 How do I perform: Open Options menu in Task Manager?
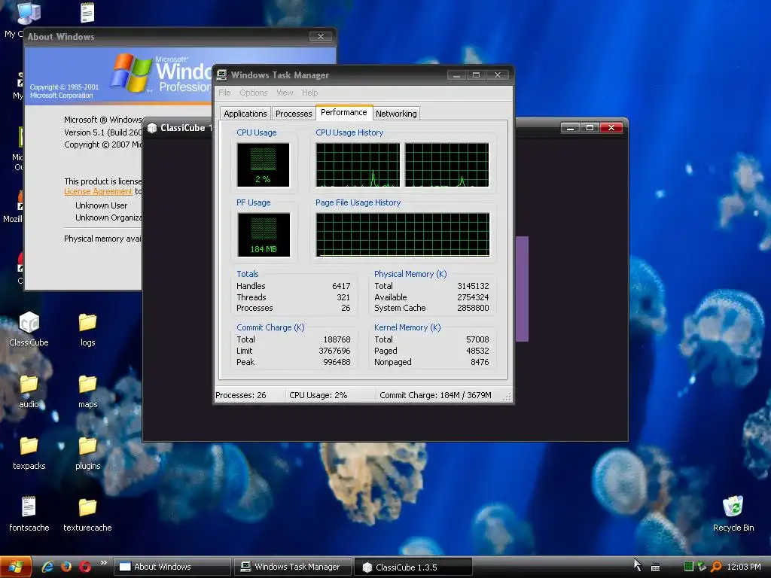tap(253, 93)
